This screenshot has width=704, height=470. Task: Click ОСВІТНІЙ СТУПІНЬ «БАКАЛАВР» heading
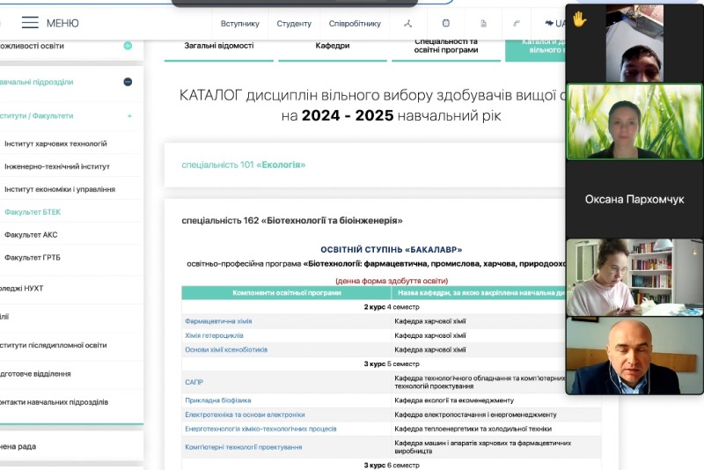(391, 250)
